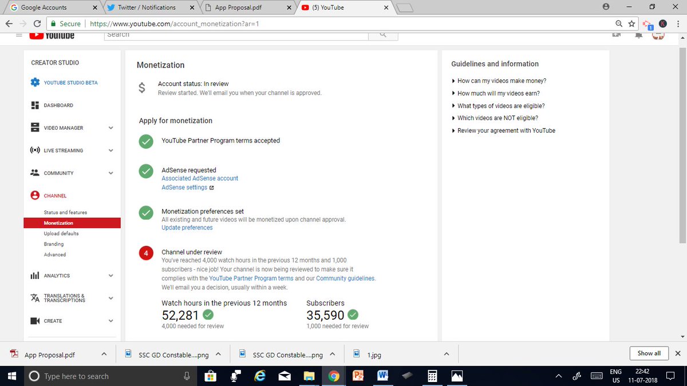687x386 pixels.
Task: Open YouTube Studio Beta gear icon
Action: coord(35,82)
